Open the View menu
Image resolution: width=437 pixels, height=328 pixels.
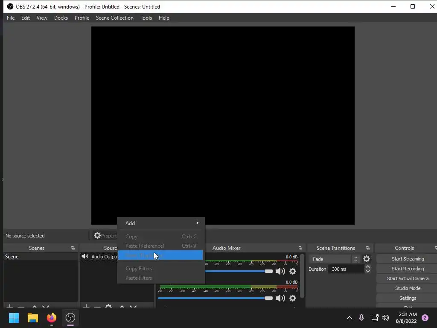42,18
